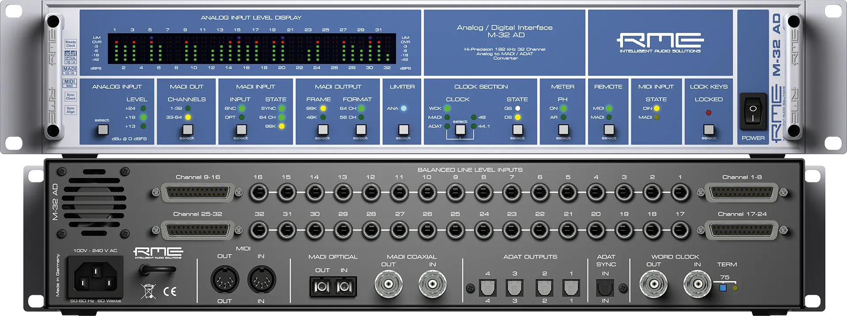Viewport: 847px width, 316px height.
Task: Click the rear MIDI IN DIN socket
Action: [262, 280]
